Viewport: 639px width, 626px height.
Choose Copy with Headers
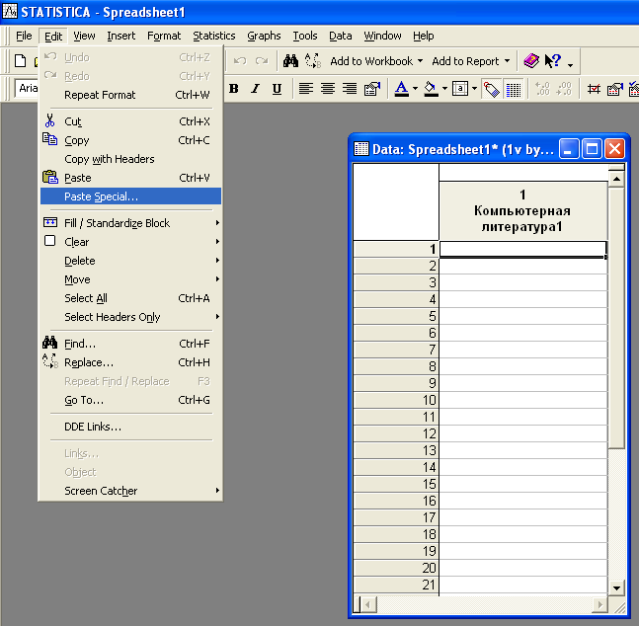coord(130,159)
